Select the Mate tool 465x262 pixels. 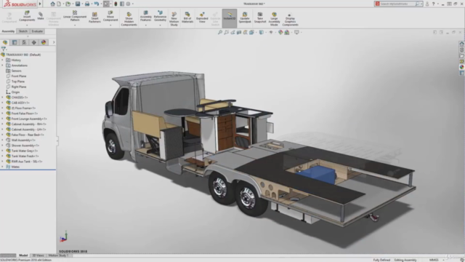pyautogui.click(x=41, y=16)
